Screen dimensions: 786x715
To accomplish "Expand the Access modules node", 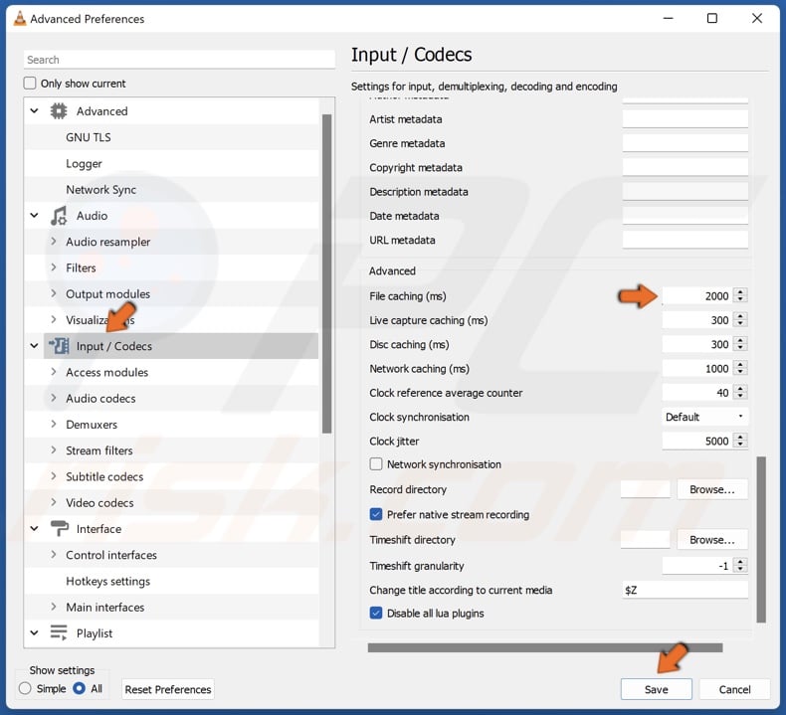I will tap(53, 372).
